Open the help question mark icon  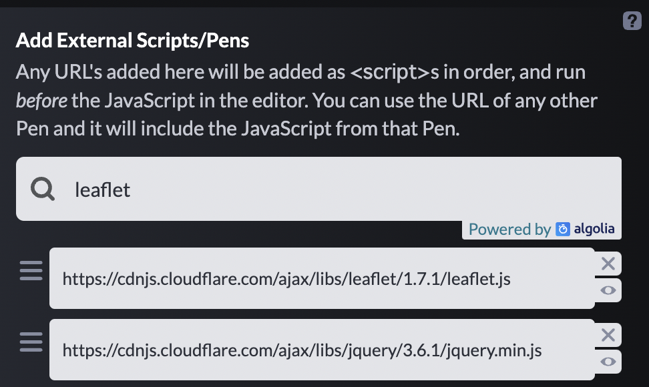pos(632,21)
